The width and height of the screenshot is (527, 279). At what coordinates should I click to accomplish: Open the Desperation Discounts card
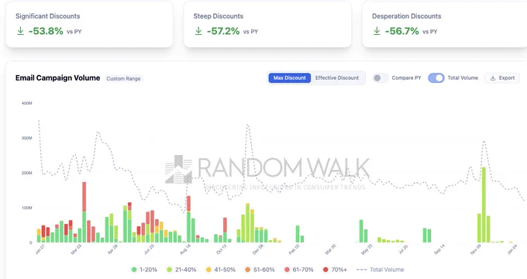click(x=445, y=24)
